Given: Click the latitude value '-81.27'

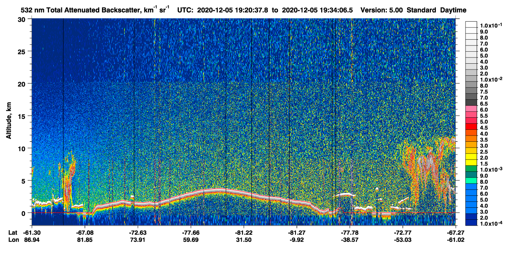Looking at the screenshot, I should click(x=297, y=233).
